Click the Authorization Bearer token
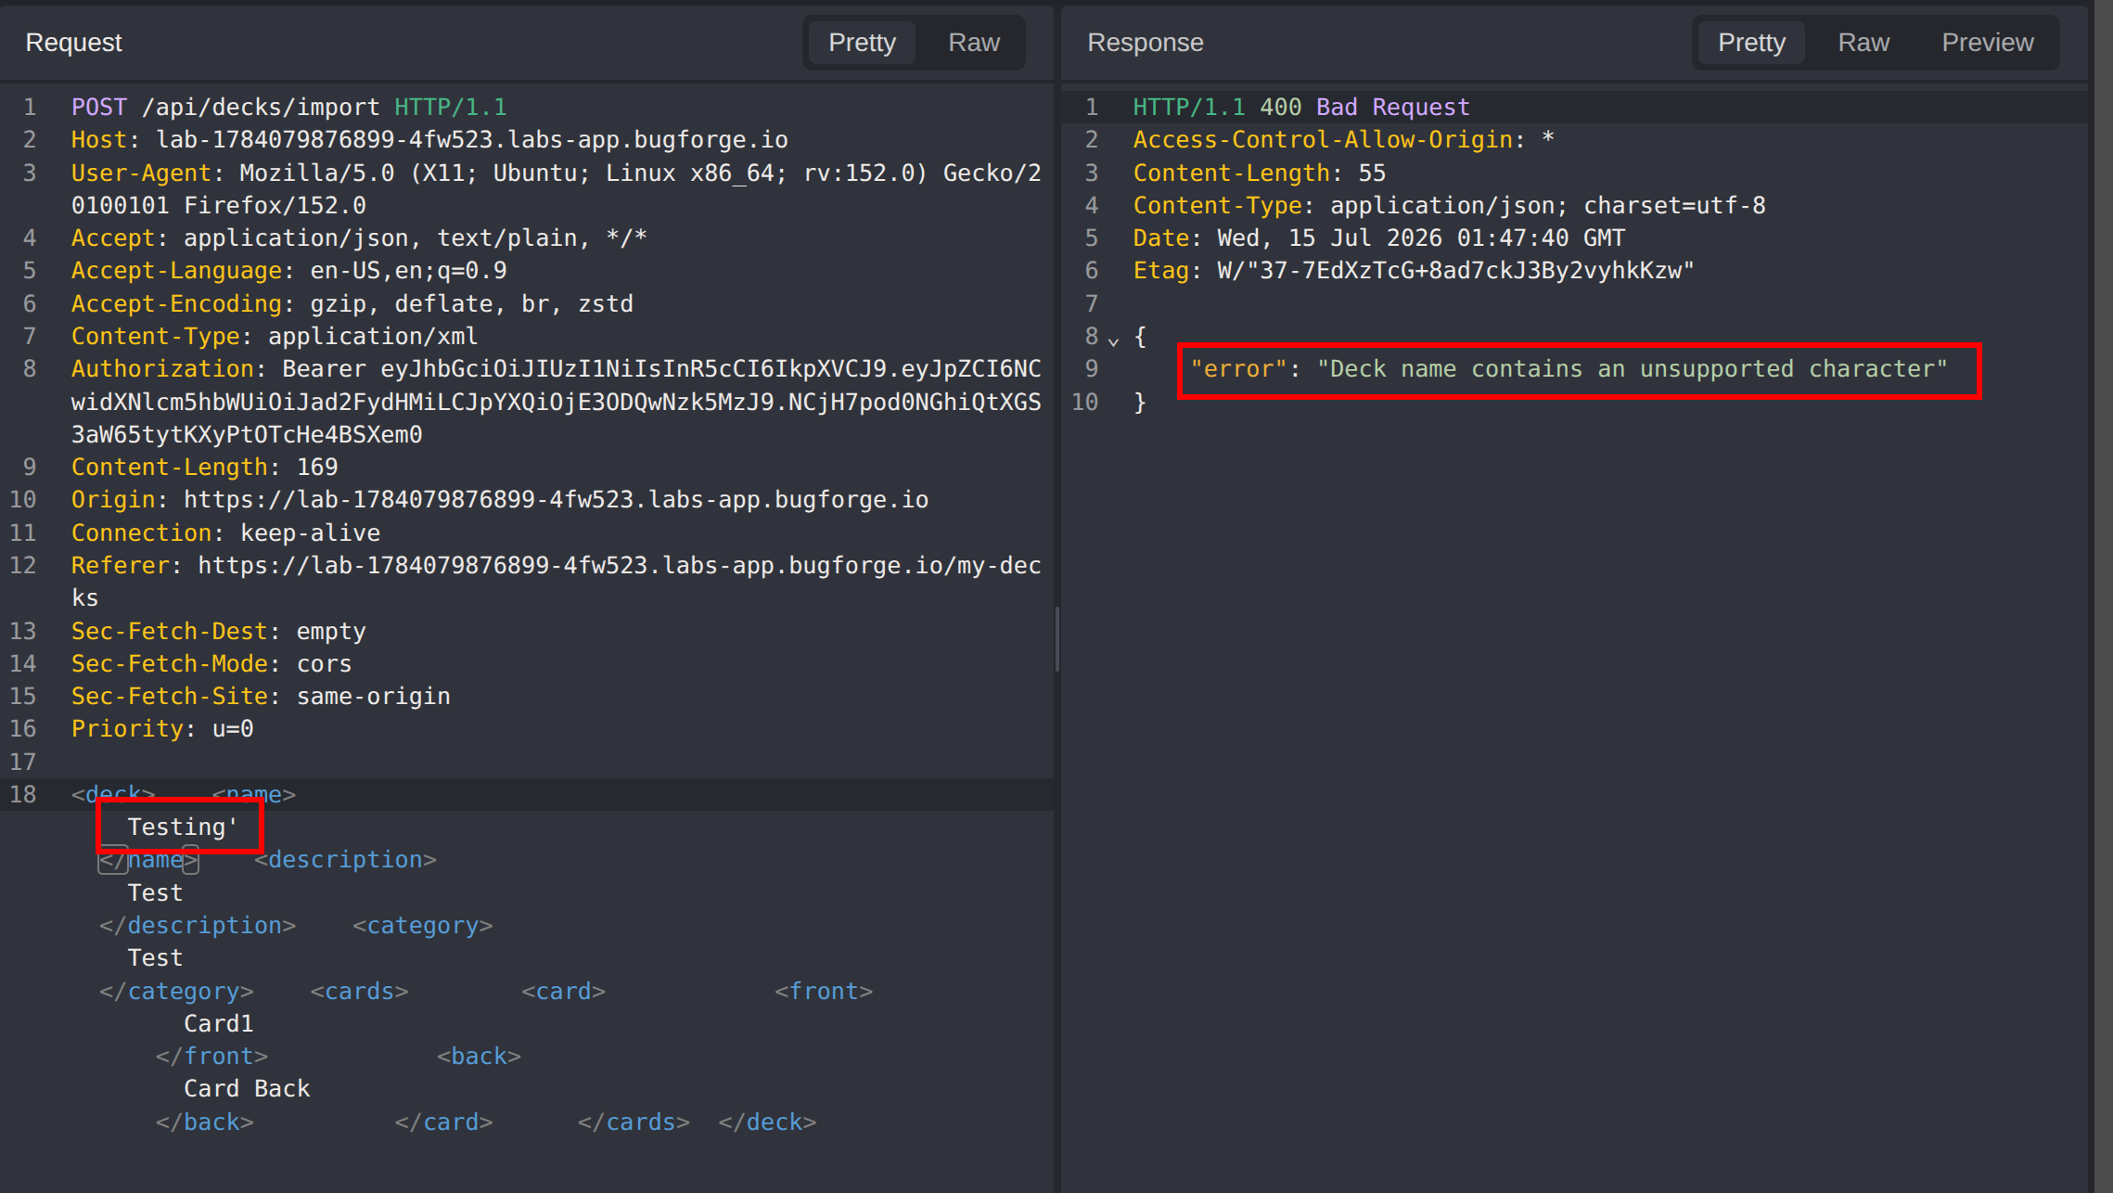Image resolution: width=2113 pixels, height=1193 pixels. 557,402
